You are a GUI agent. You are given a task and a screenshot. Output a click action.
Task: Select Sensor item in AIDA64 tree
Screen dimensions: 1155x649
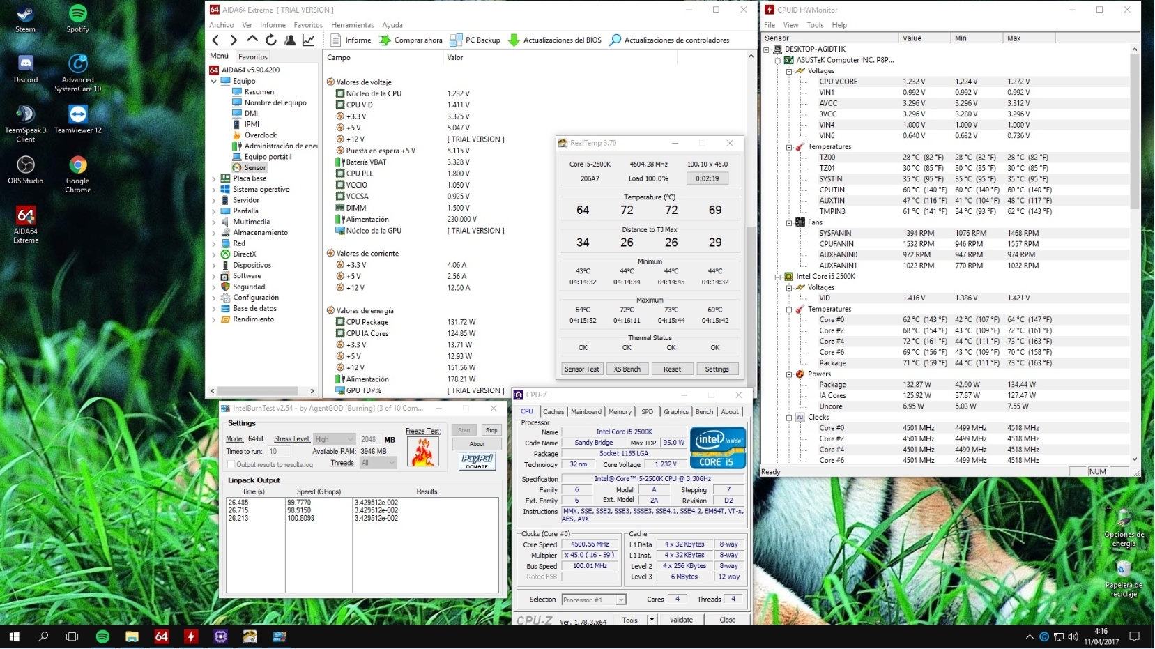click(x=255, y=168)
